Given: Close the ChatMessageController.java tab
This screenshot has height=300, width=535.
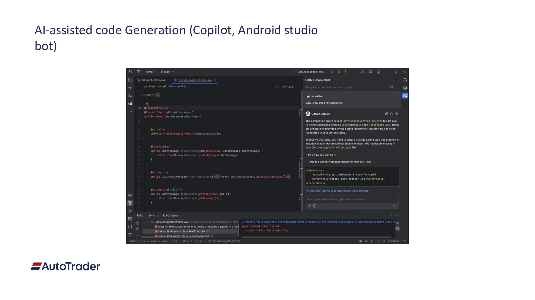Looking at the screenshot, I should 215,80.
